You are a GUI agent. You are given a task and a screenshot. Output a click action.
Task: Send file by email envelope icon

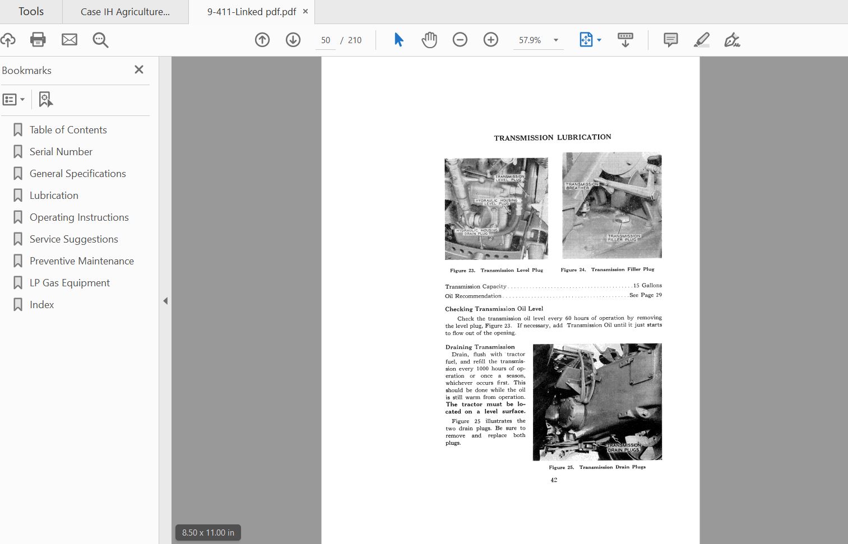[x=69, y=40]
